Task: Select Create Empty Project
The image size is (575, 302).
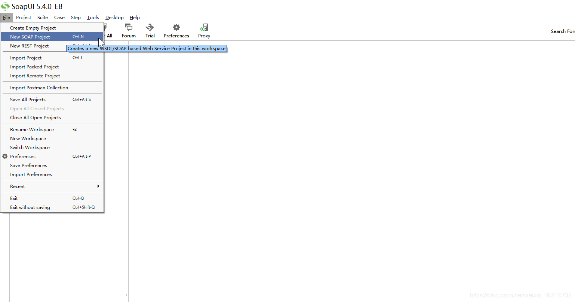Action: [52, 28]
